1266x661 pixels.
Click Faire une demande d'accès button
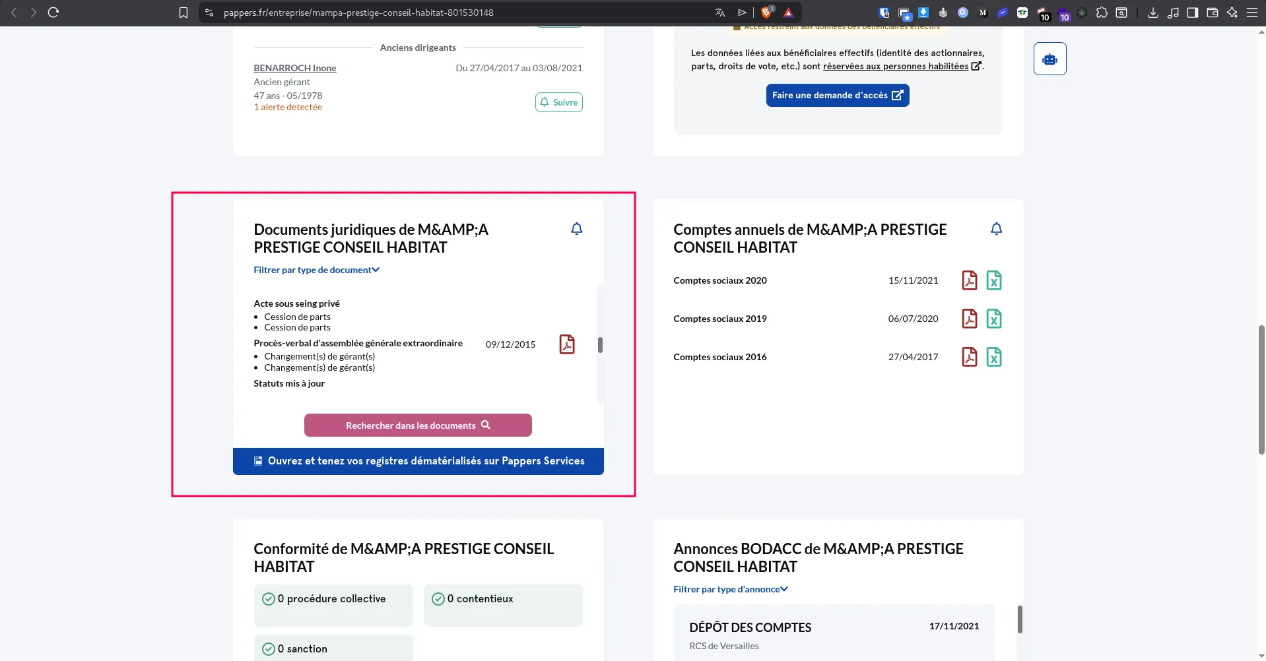837,95
